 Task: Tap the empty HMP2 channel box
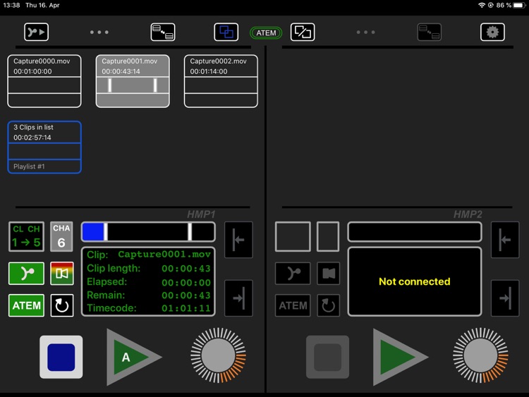[x=328, y=236]
